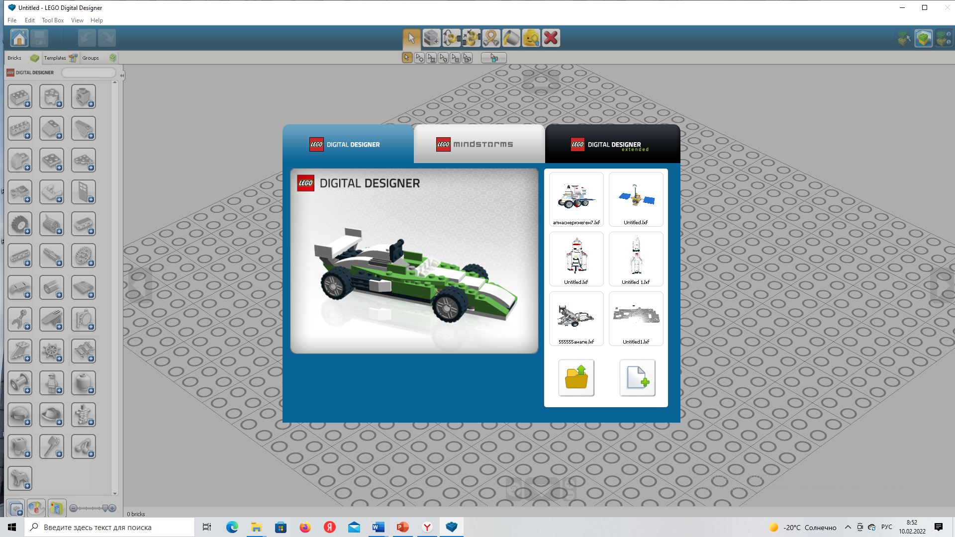
Task: Choose the color selection sub-tool
Action: (443, 58)
